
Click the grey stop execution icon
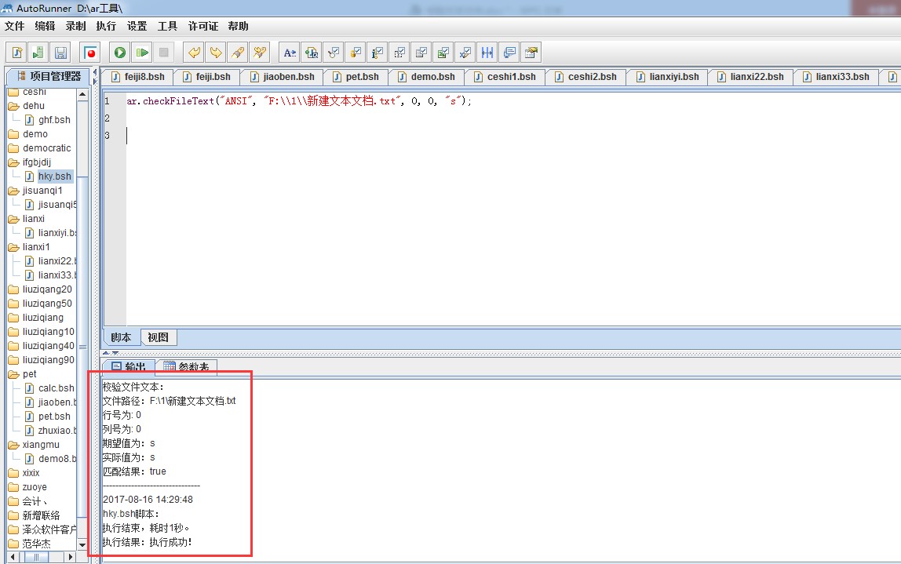click(x=164, y=53)
